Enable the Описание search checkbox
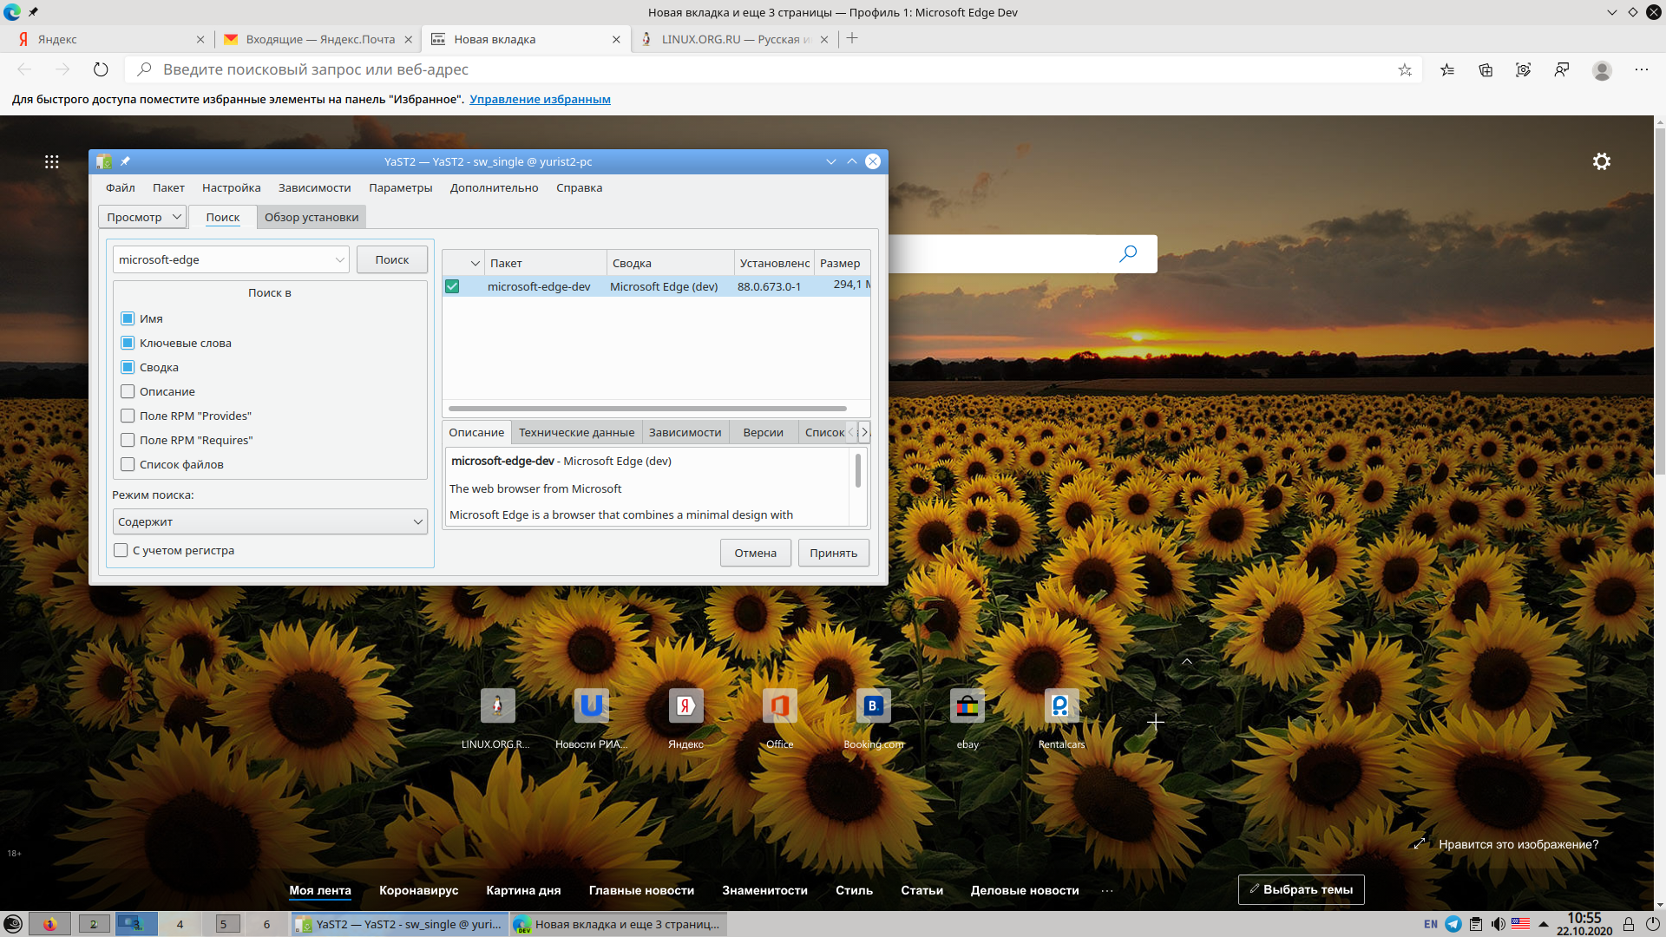 pyautogui.click(x=128, y=391)
